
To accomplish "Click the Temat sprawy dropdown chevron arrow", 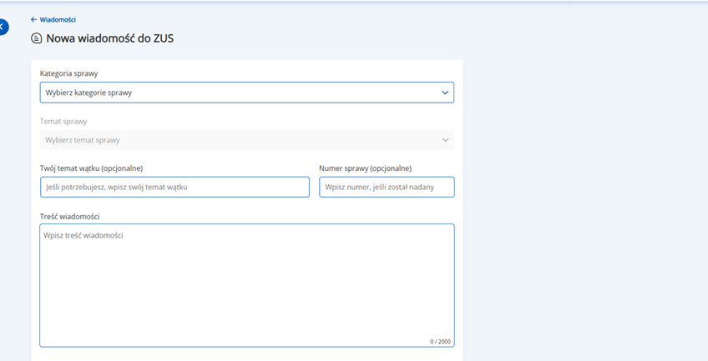I will click(x=445, y=140).
